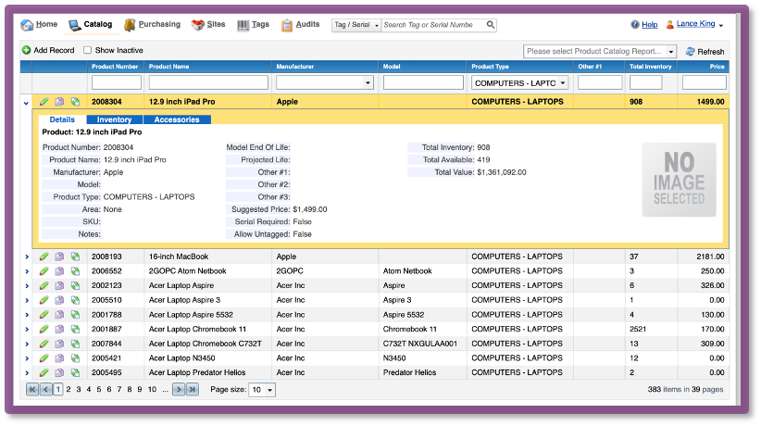Expand the 2GOPC Atom Netbook row

pyautogui.click(x=27, y=271)
